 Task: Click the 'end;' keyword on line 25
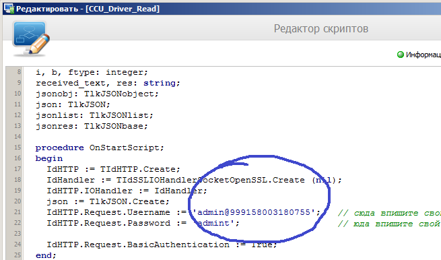[46, 255]
